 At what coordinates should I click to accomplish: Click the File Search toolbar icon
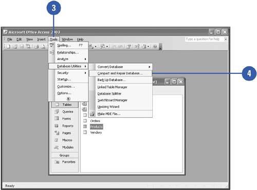(28, 46)
